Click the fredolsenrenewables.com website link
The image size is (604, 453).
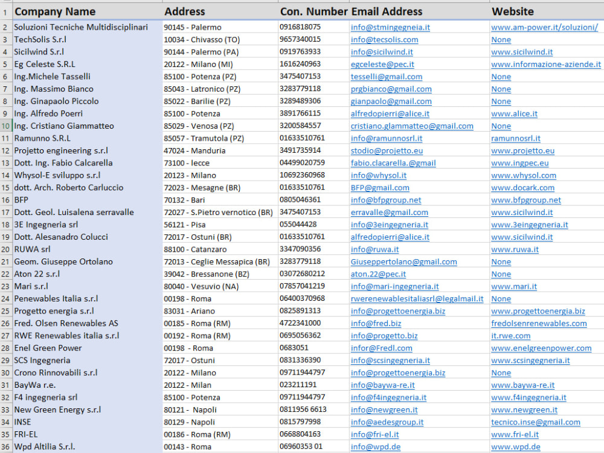pyautogui.click(x=539, y=323)
